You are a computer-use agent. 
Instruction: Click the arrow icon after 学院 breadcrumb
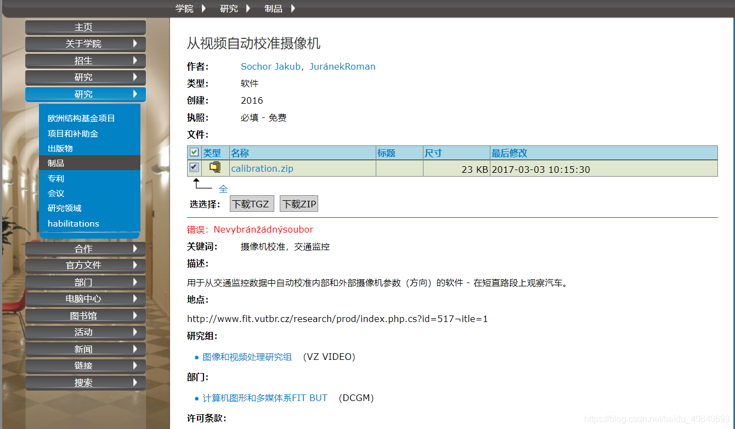(x=203, y=8)
